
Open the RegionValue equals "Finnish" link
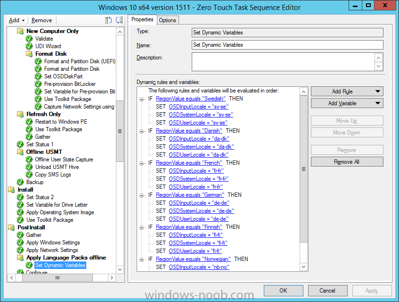189,227
